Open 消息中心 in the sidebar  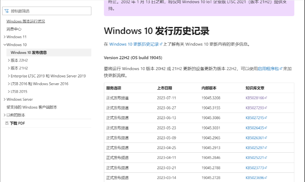coord(14,29)
